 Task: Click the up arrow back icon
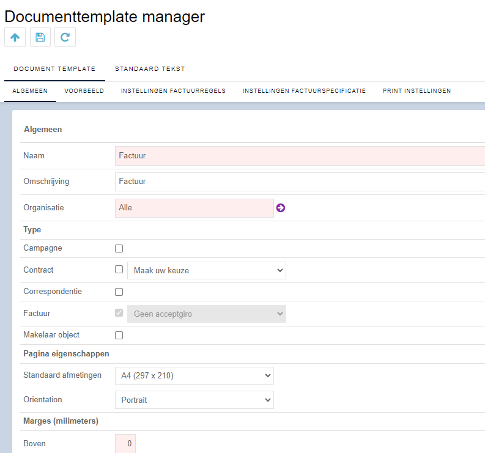coord(15,37)
